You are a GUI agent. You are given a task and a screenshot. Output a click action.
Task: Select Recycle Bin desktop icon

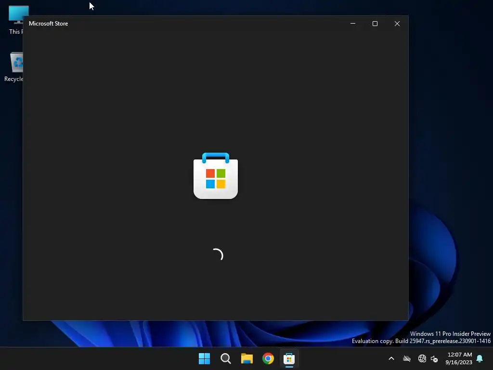(x=13, y=67)
